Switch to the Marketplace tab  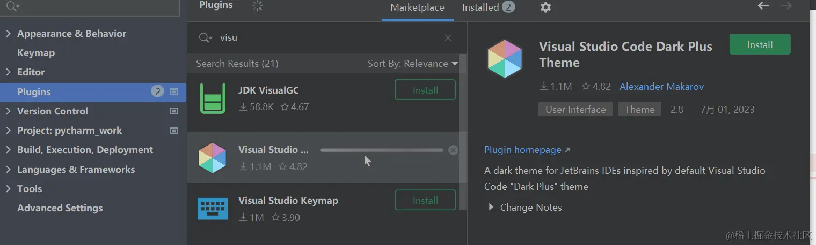coord(417,7)
